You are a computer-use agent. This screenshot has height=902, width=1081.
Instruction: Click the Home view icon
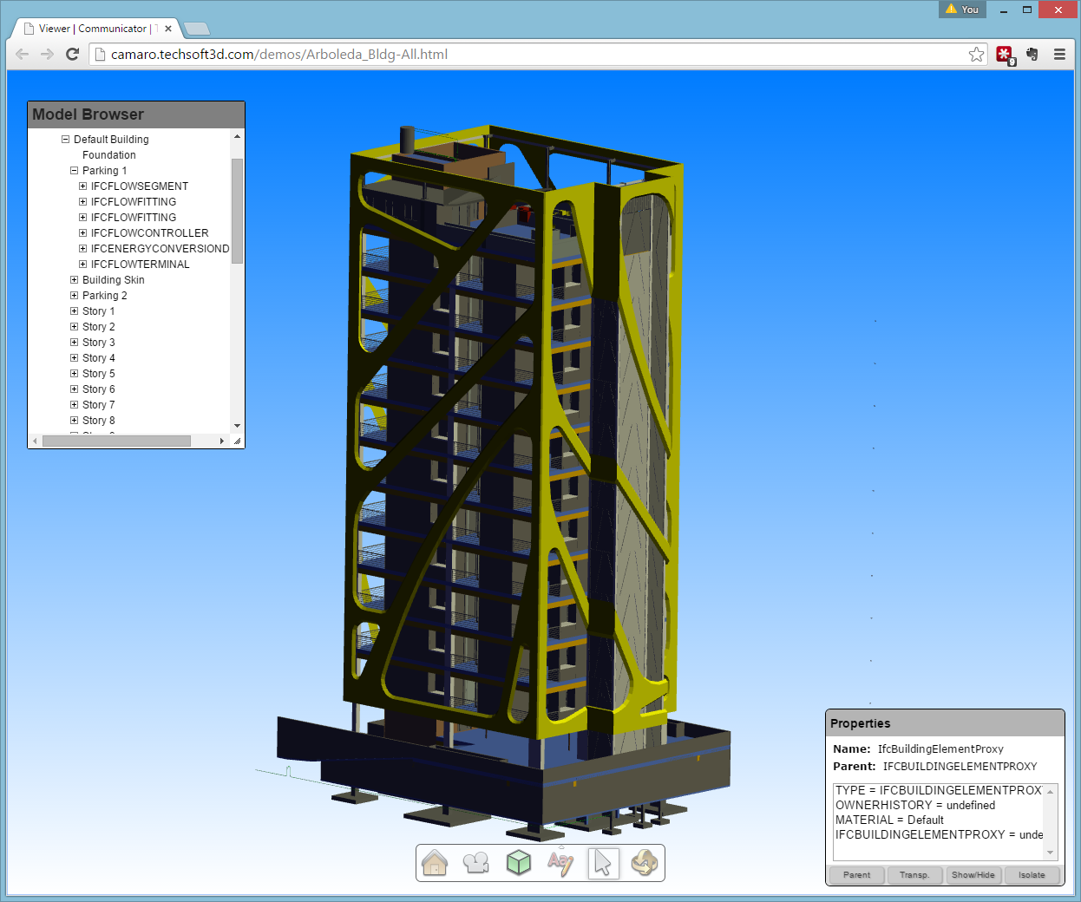click(435, 863)
